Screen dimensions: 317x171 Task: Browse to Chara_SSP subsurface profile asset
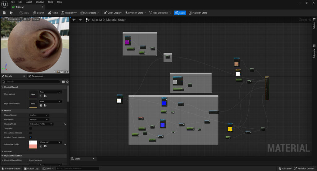pos(45,146)
